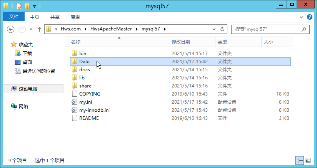Switch to large icons view layout
Screen dimensions: 317x168
click(308, 160)
